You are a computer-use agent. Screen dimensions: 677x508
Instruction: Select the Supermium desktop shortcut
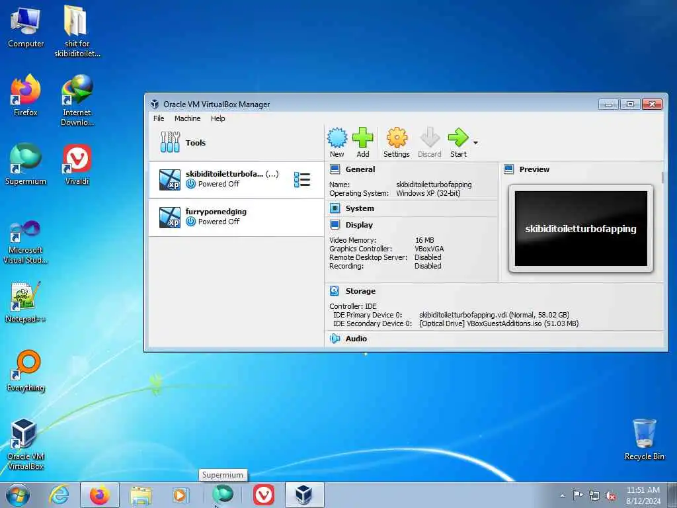click(26, 164)
